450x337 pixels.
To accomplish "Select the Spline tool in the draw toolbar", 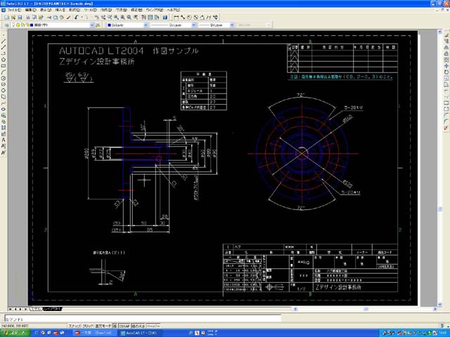I will [x=4, y=103].
